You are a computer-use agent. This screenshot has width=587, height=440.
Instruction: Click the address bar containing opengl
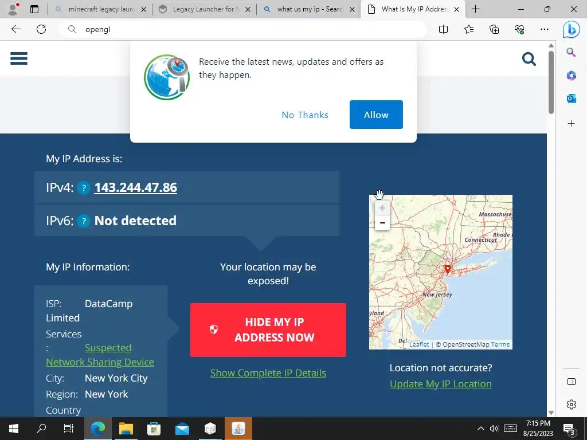coord(242,29)
